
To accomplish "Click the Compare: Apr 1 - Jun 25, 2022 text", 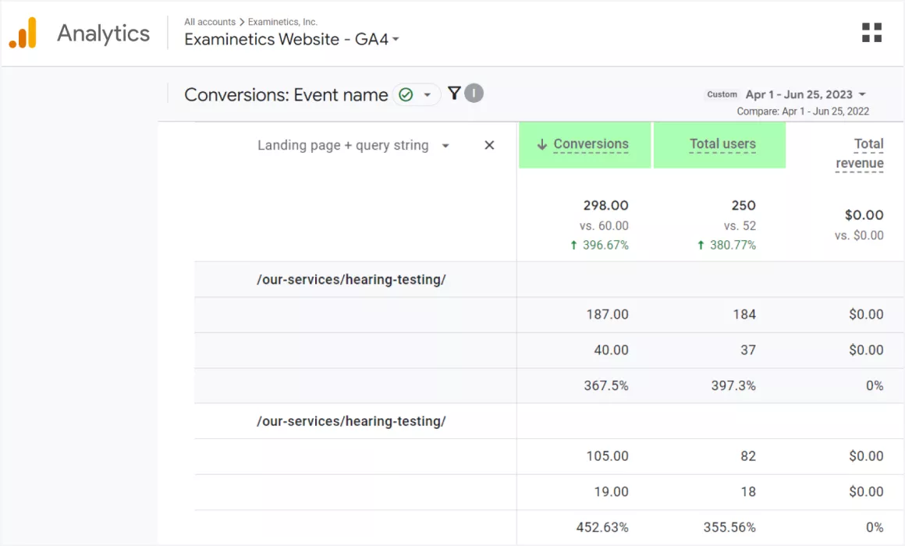I will point(803,112).
